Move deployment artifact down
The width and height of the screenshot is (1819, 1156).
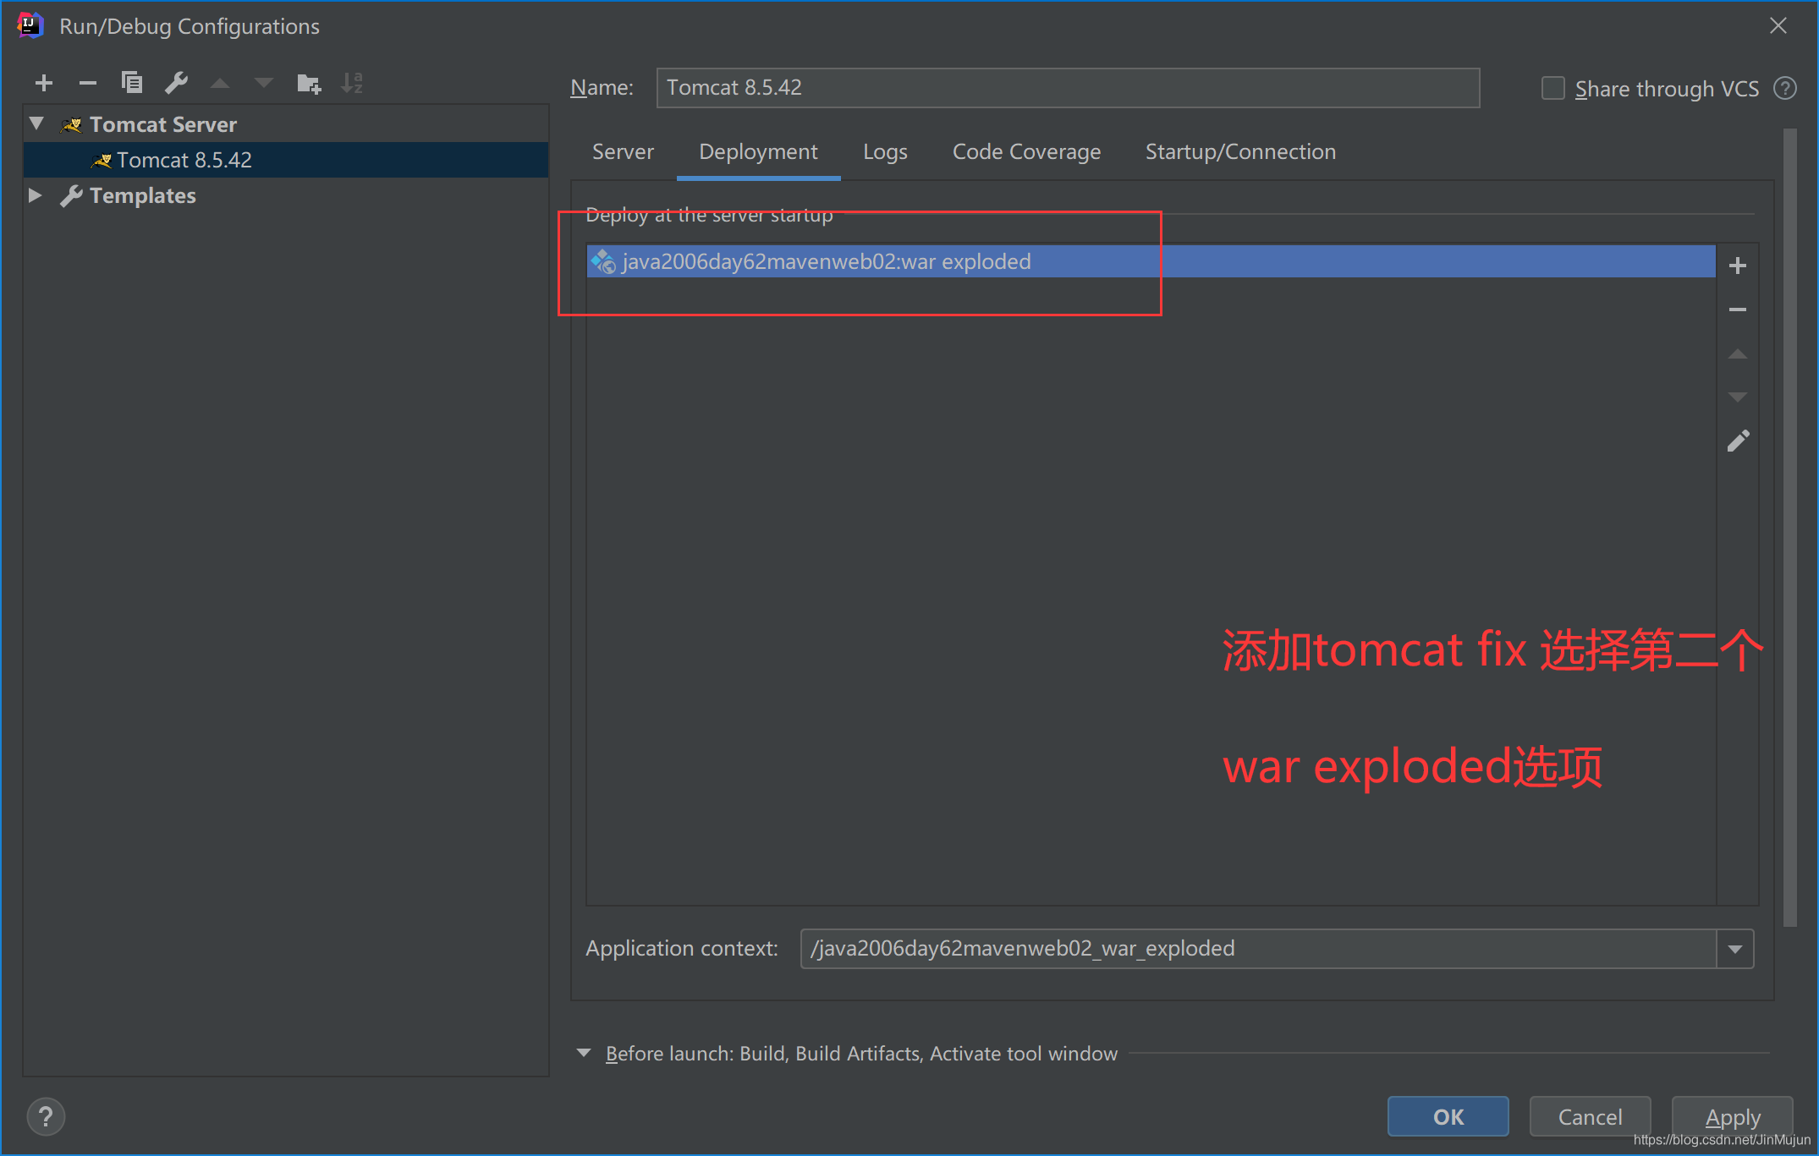pos(1737,397)
